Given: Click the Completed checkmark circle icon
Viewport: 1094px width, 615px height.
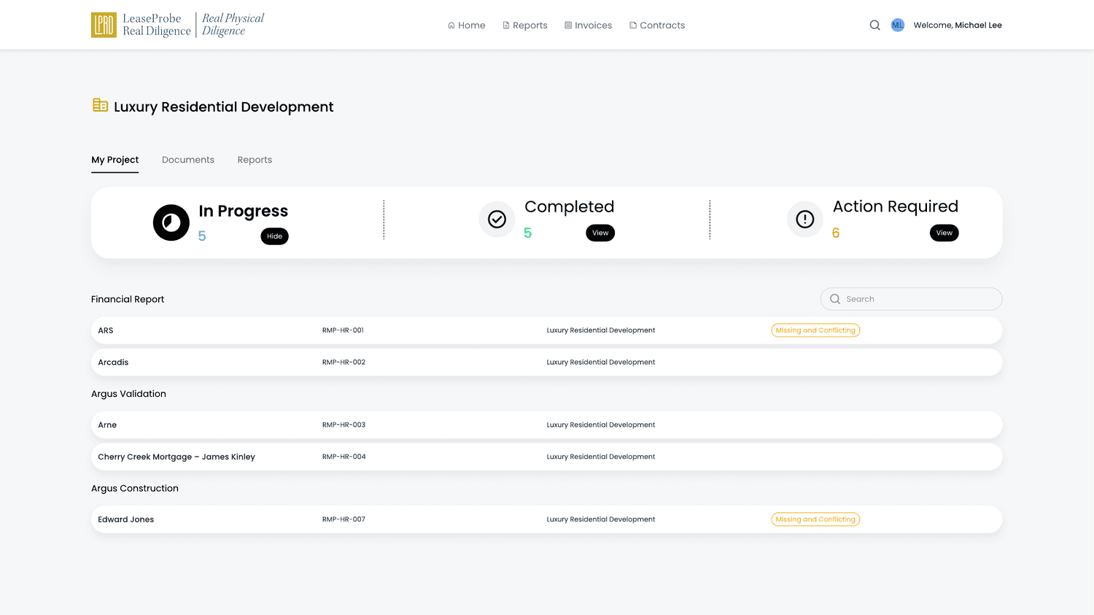Looking at the screenshot, I should pyautogui.click(x=497, y=219).
